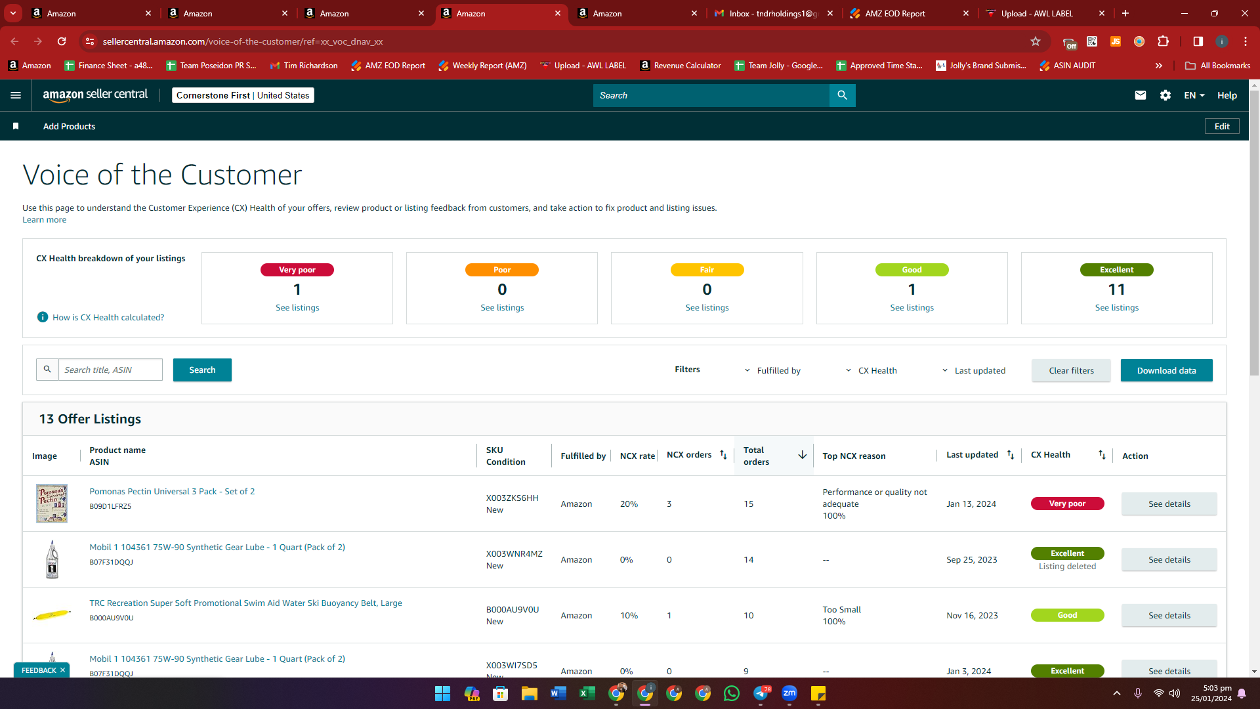Open Excel from the taskbar
Screen dimensions: 1260x709
[x=587, y=693]
